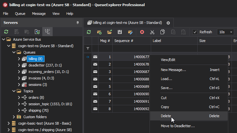Click the copy toolbar icon
The height and width of the screenshot is (133, 237).
click(162, 32)
